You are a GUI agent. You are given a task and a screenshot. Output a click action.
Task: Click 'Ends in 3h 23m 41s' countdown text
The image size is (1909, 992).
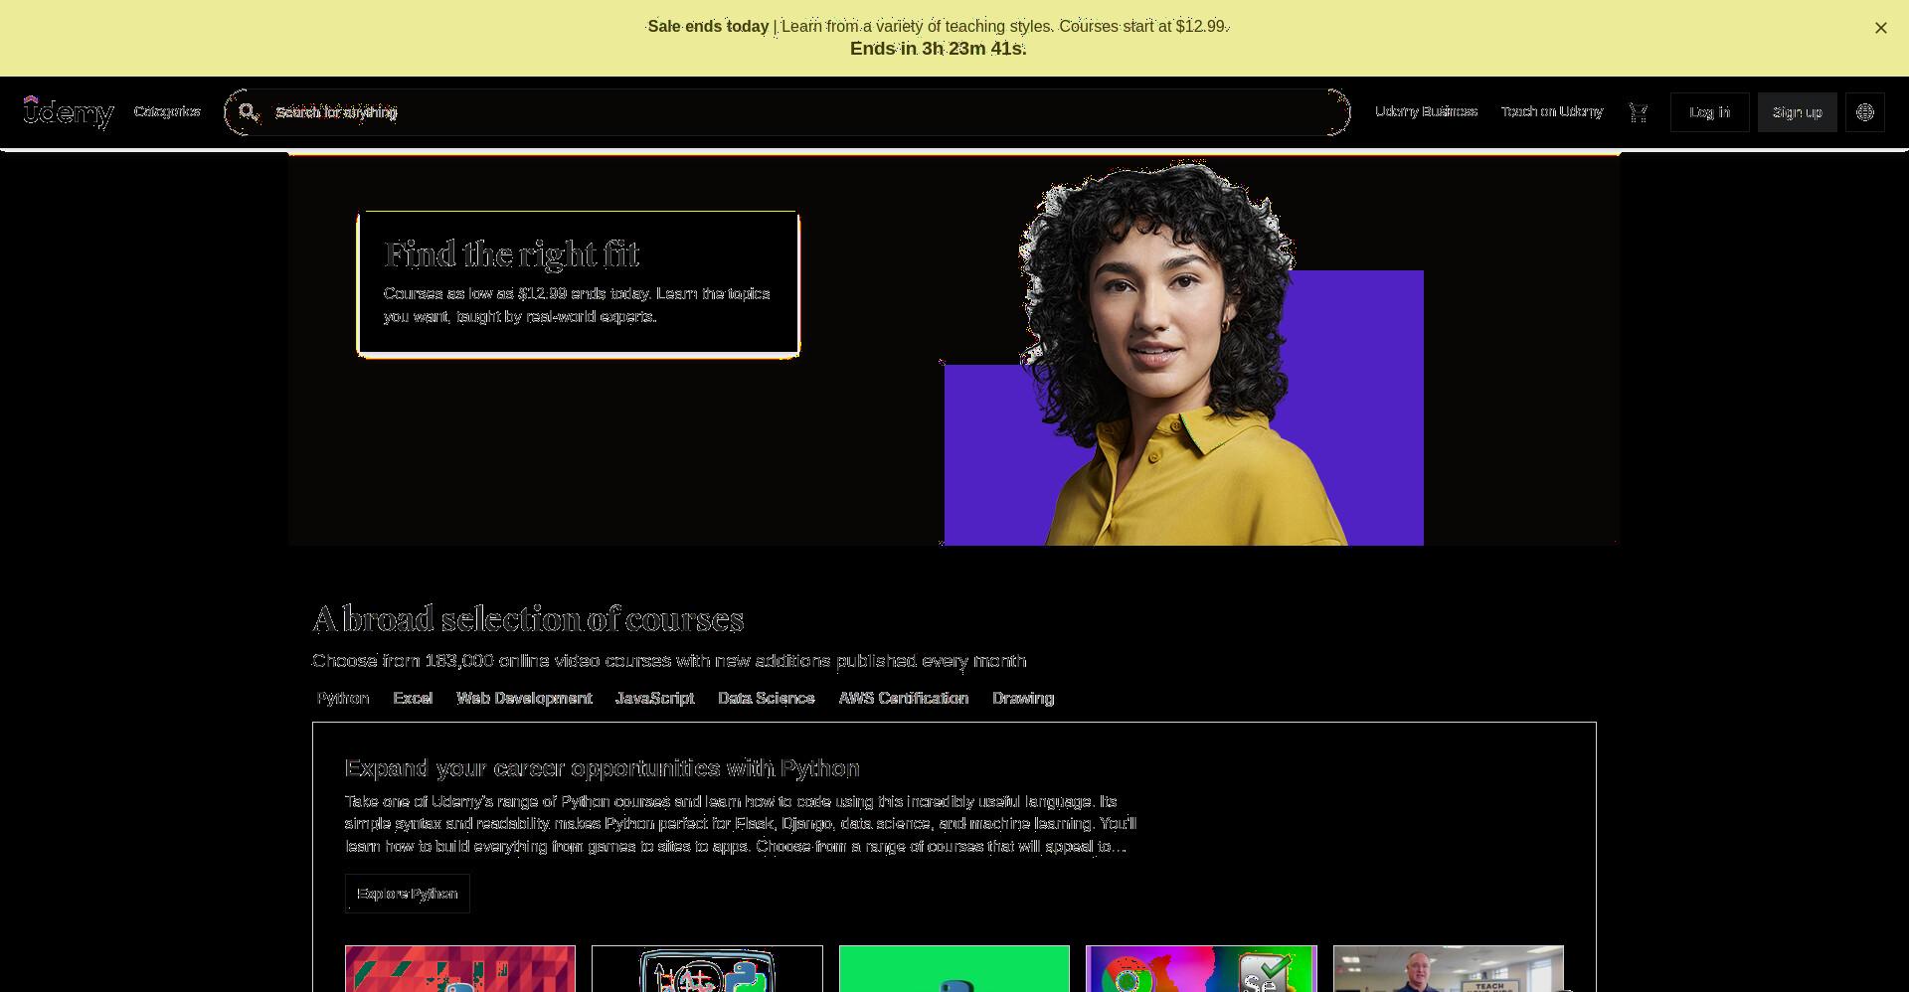pyautogui.click(x=938, y=49)
